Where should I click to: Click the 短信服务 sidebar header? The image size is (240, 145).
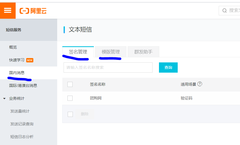tap(14, 30)
